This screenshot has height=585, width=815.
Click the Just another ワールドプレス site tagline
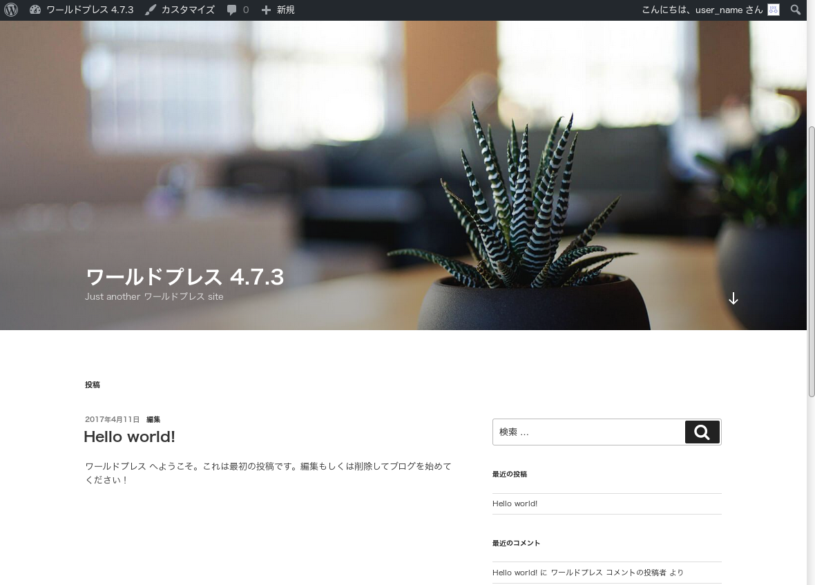(x=155, y=297)
